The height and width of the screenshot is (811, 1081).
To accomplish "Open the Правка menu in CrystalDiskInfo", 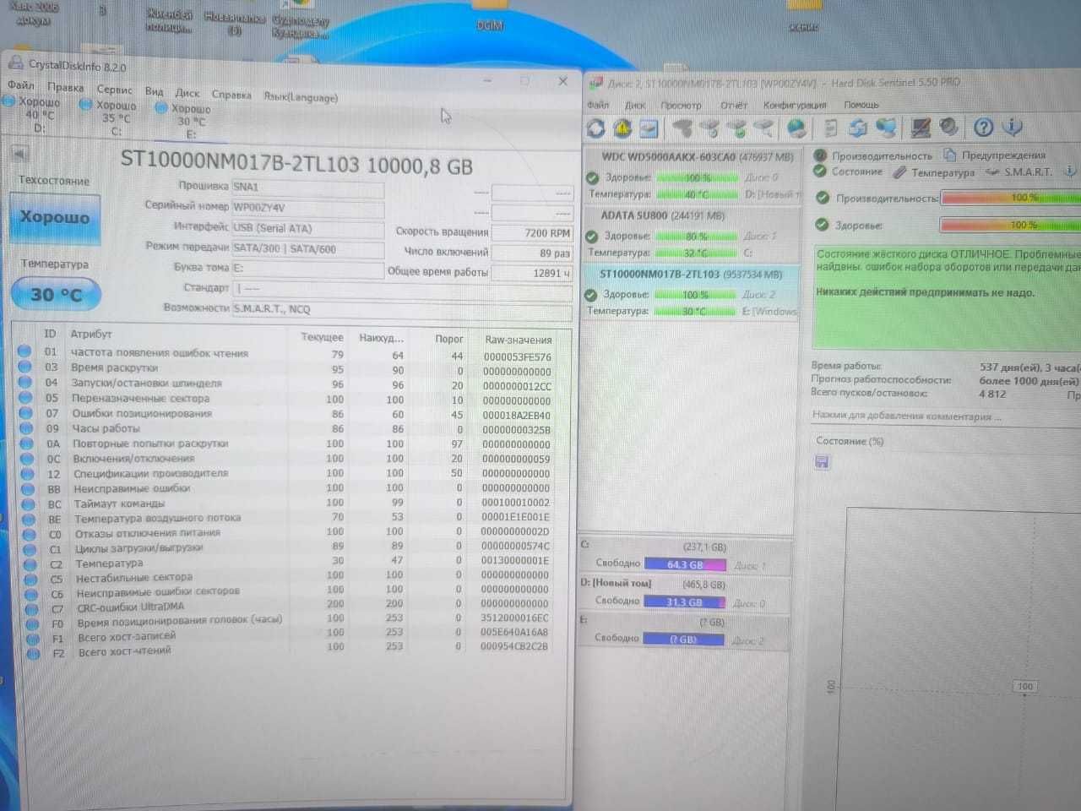I will click(65, 87).
